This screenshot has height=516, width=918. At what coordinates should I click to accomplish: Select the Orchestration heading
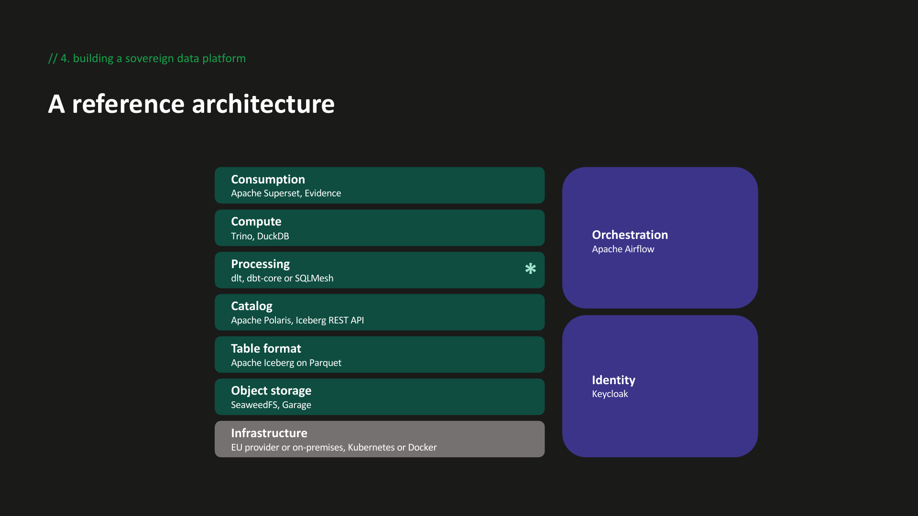click(x=630, y=235)
